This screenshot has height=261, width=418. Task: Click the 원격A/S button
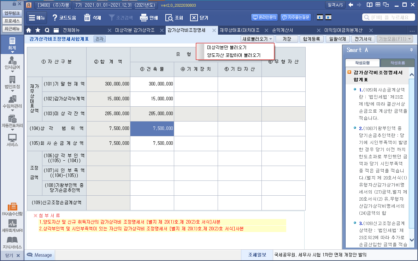coord(335,5)
